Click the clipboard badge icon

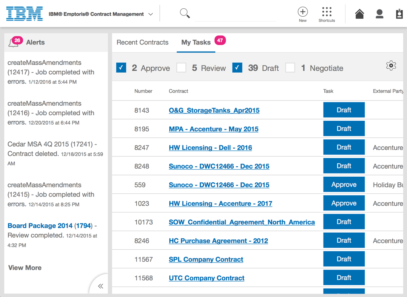pos(399,14)
